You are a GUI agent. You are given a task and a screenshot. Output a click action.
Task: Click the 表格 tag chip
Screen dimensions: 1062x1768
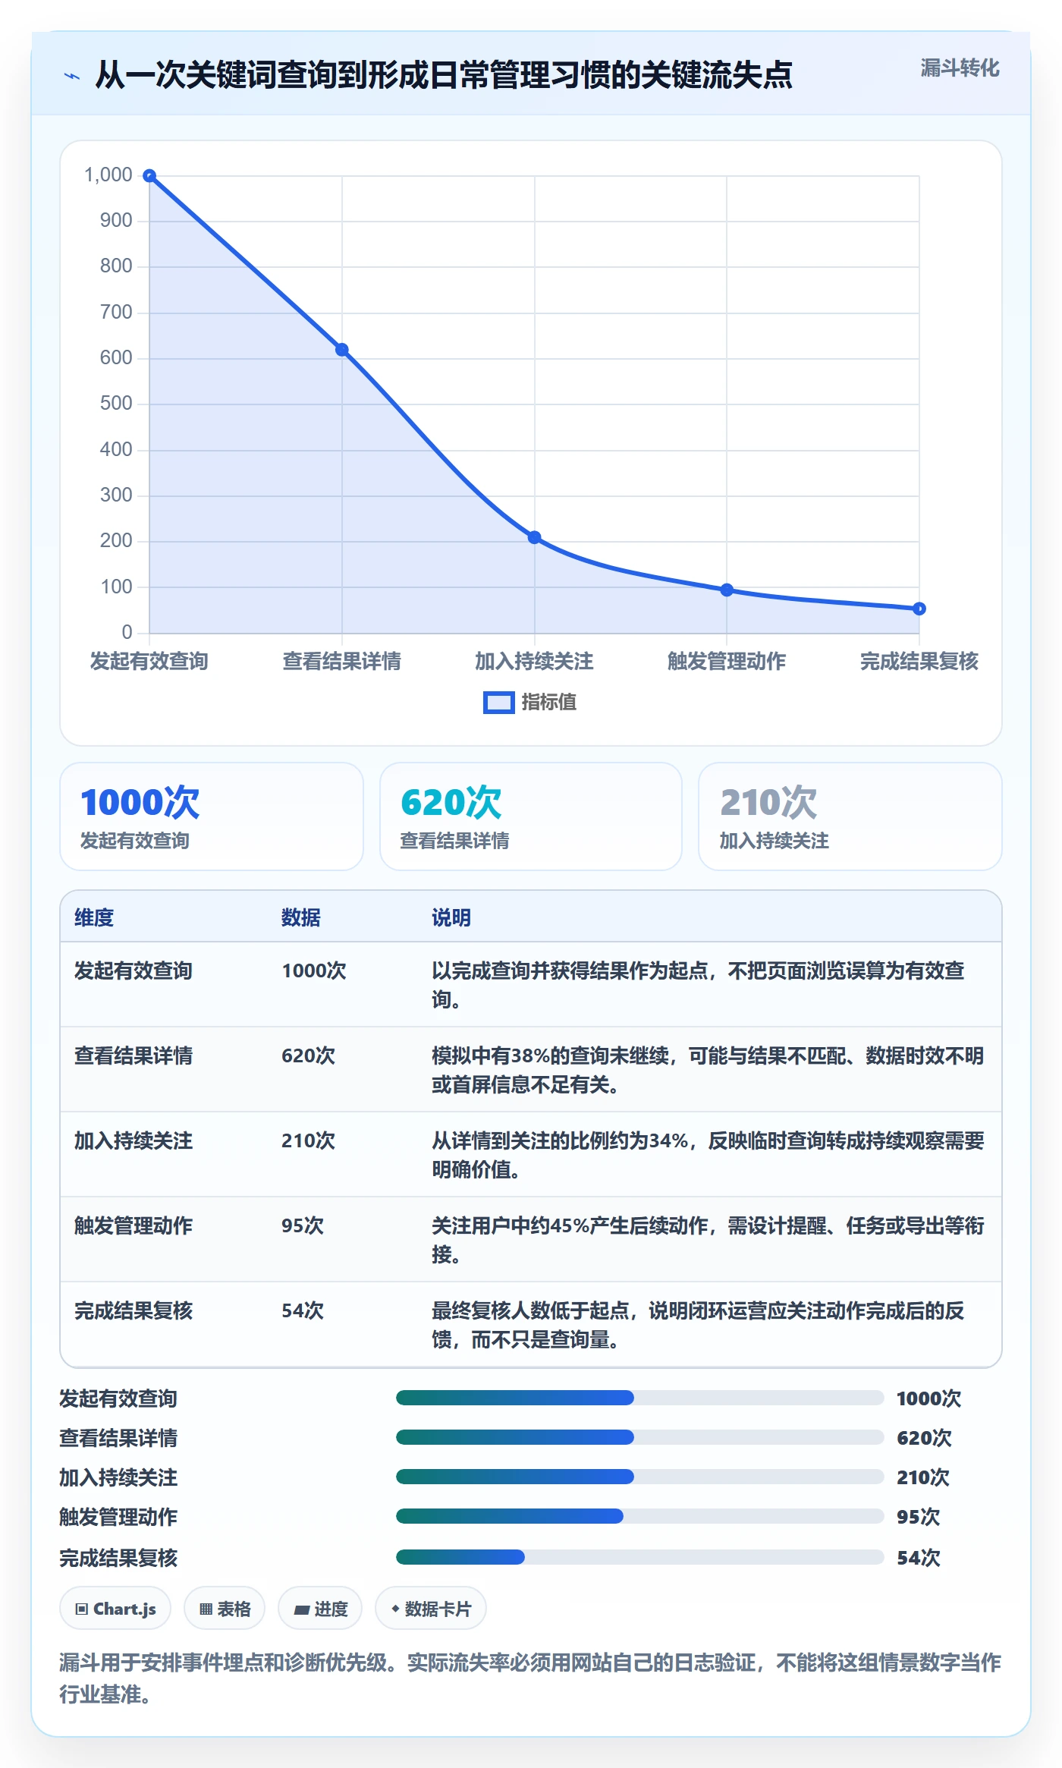tap(225, 1609)
